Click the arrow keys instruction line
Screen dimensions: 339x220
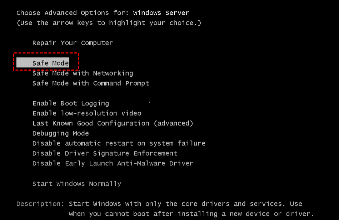pyautogui.click(x=109, y=23)
